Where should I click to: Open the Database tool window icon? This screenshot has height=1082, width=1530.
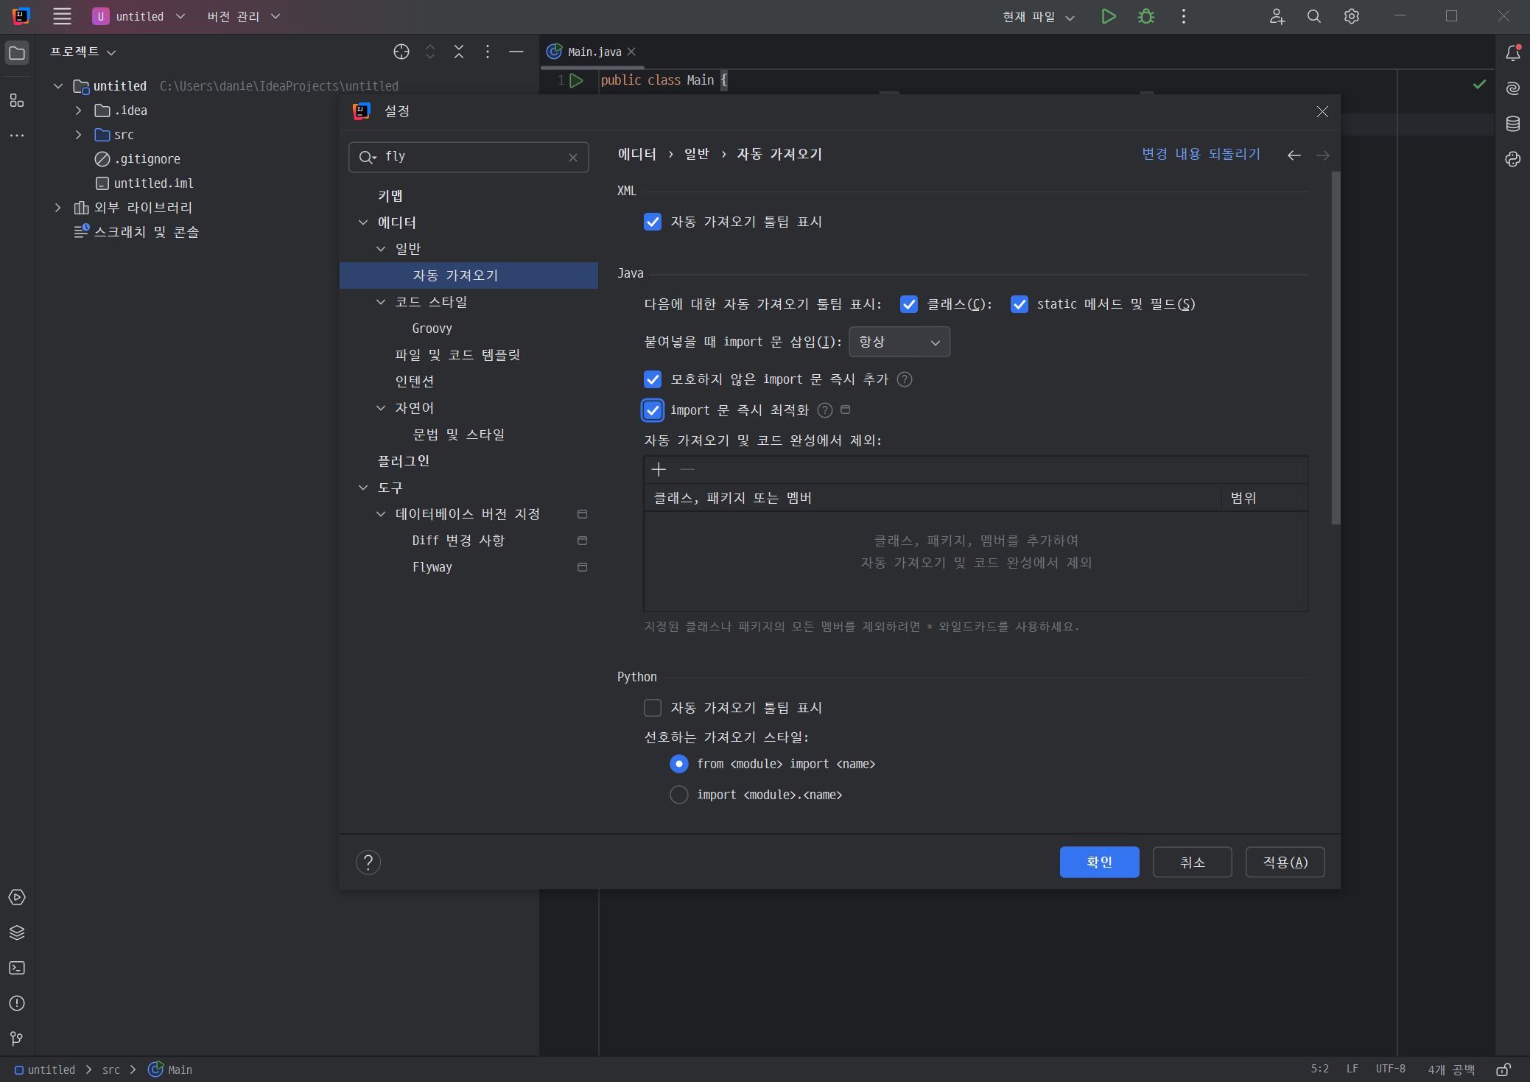1512,123
